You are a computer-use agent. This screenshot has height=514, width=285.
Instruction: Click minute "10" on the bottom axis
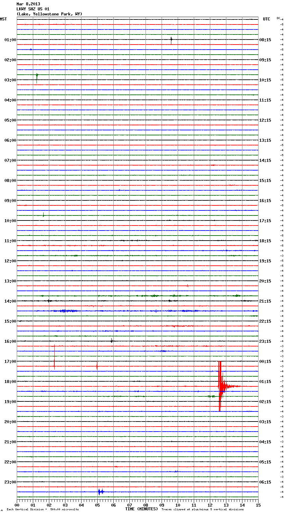point(178,505)
